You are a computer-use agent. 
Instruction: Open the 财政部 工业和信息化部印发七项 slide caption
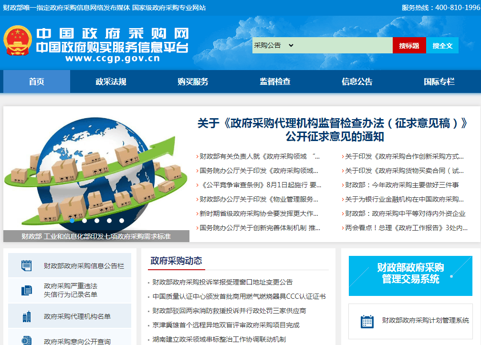[96, 236]
